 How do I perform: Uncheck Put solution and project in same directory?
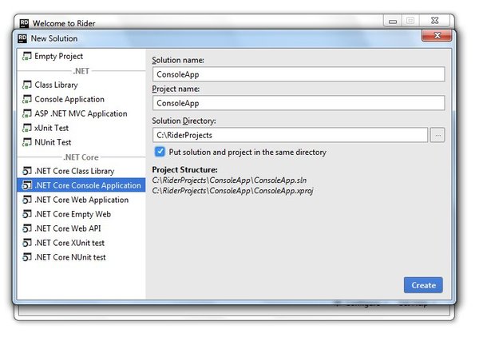160,152
